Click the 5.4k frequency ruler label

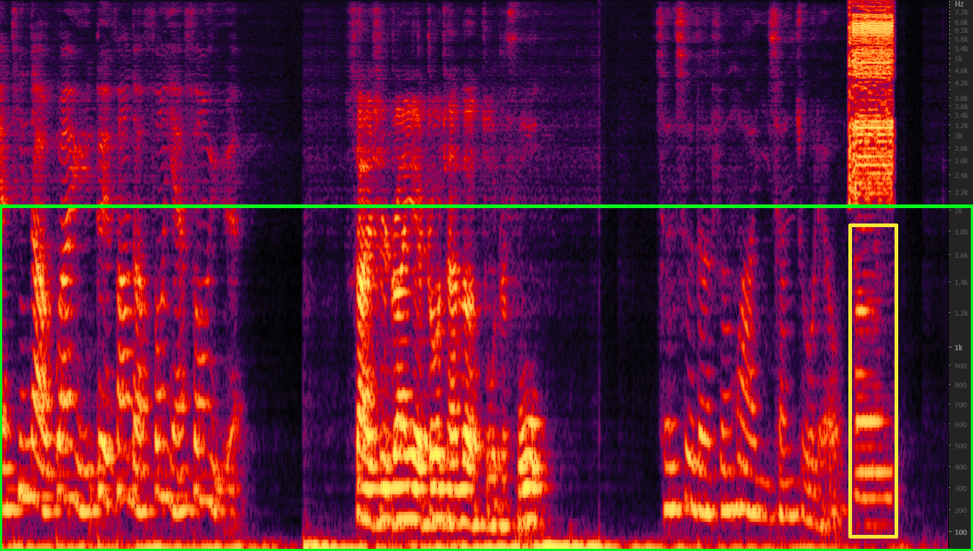point(960,48)
